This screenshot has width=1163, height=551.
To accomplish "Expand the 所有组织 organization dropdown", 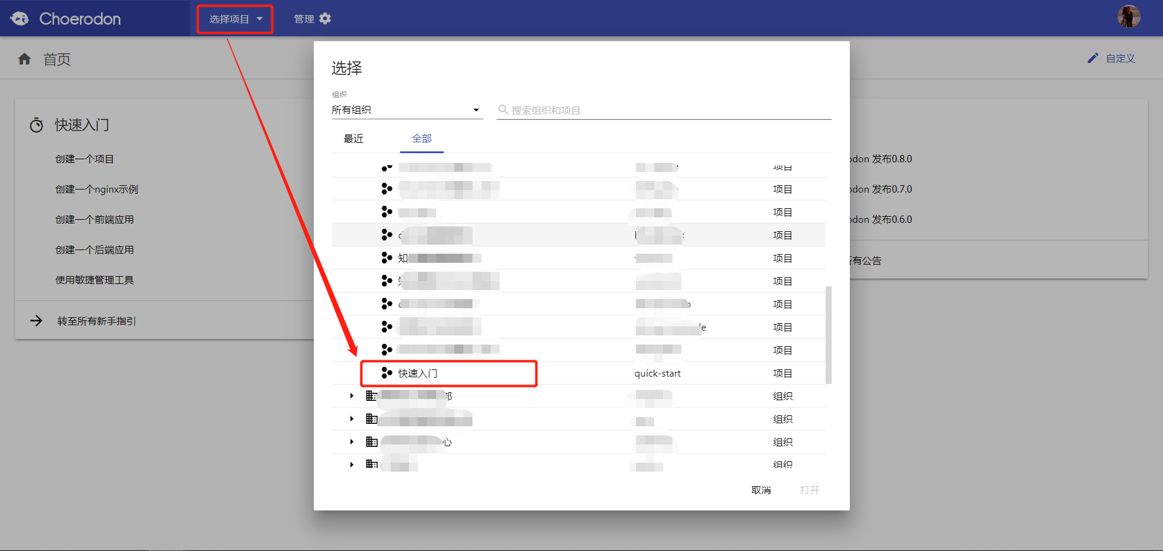I will 407,110.
